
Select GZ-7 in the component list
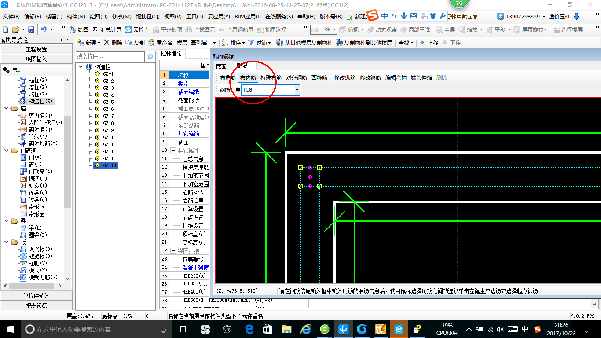click(108, 116)
